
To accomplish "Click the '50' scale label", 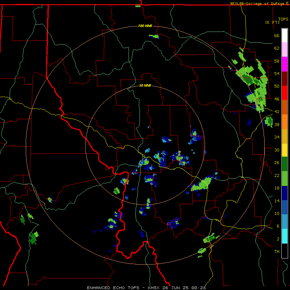I will tap(277, 86).
